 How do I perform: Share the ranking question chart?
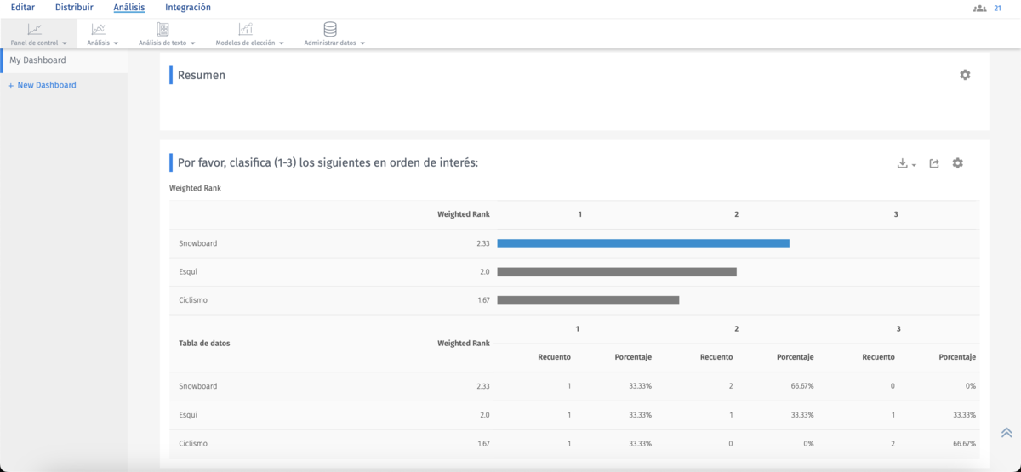click(x=934, y=163)
